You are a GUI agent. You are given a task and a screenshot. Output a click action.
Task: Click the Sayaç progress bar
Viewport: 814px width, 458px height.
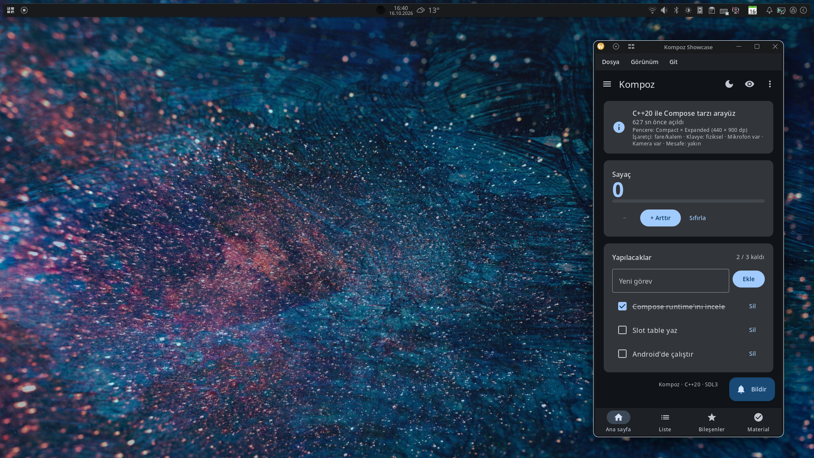pos(689,201)
